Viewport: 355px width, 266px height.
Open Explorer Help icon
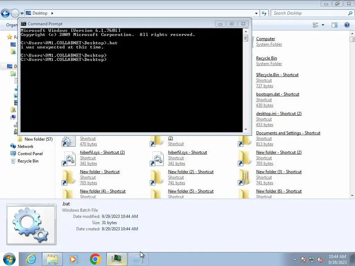coord(347,25)
